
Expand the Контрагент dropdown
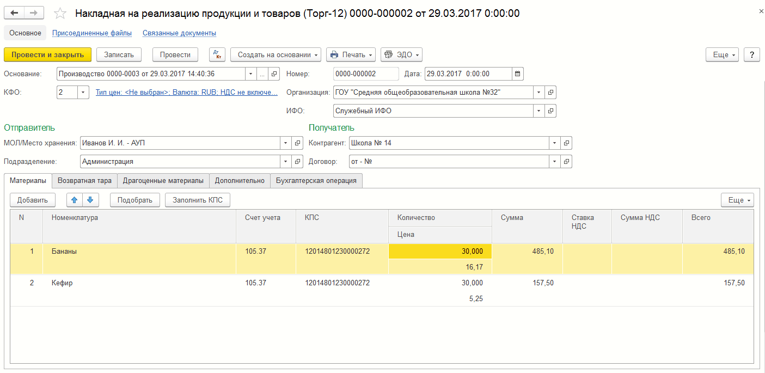[x=554, y=143]
